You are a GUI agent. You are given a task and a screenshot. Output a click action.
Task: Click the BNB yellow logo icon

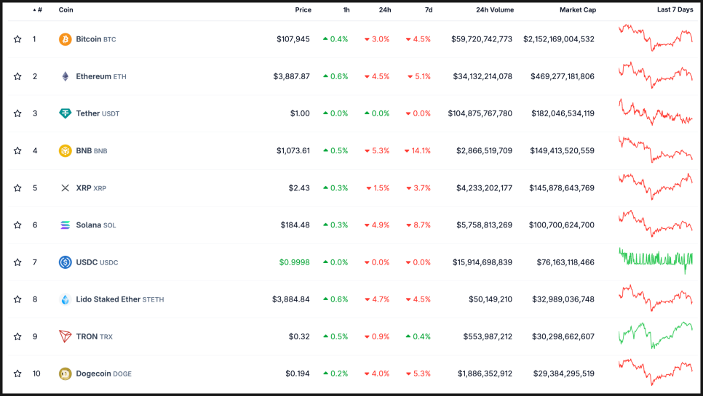click(x=65, y=151)
